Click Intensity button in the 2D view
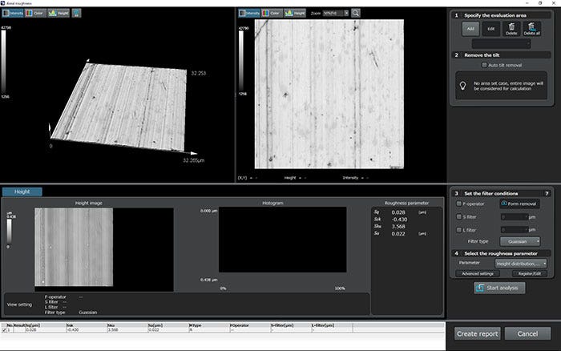The width and height of the screenshot is (561, 351). pos(251,13)
